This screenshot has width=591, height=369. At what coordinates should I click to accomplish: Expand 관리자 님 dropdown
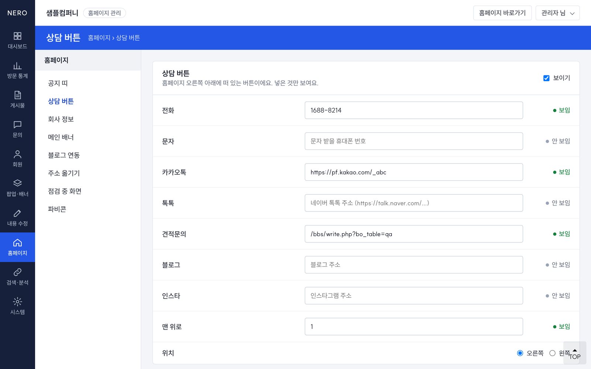click(557, 13)
